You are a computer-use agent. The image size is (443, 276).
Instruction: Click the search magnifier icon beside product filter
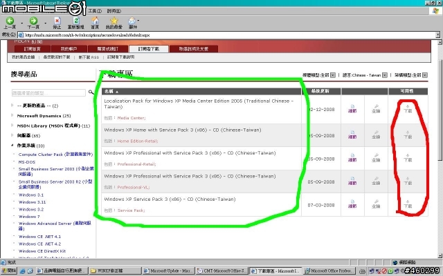pos(91,92)
